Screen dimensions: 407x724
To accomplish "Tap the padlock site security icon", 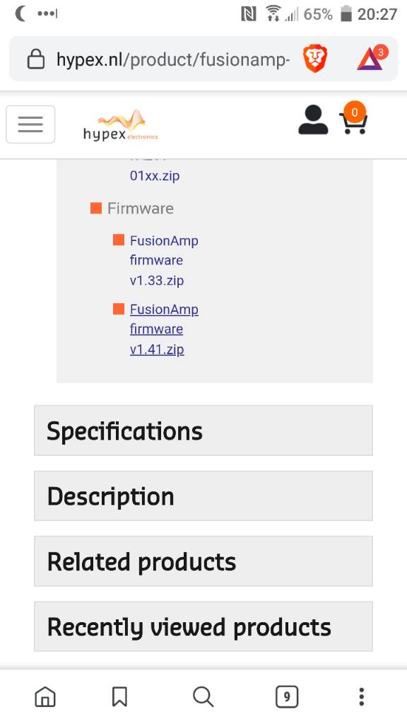I will tap(36, 59).
